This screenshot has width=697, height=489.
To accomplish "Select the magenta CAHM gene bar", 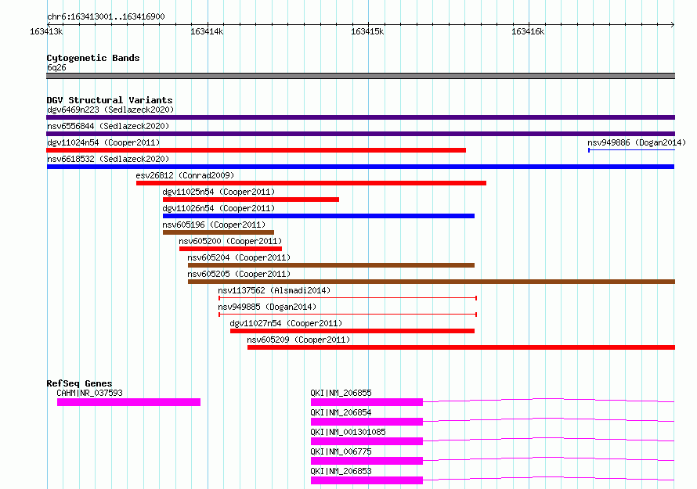I will [128, 402].
